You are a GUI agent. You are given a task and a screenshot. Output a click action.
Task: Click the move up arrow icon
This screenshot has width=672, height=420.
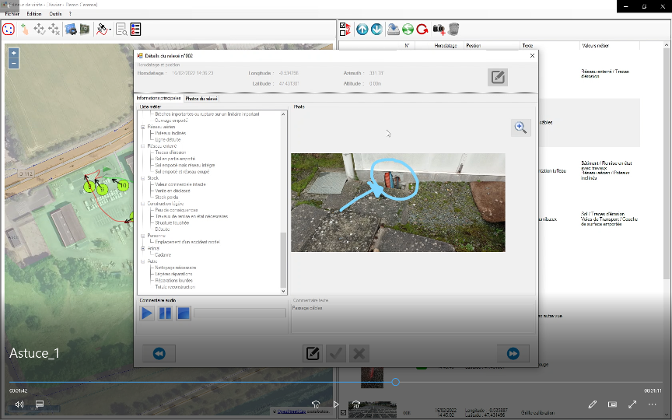(362, 30)
